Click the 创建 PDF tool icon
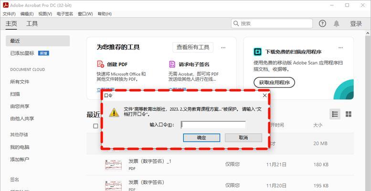This screenshot has width=371, height=191. point(101,64)
